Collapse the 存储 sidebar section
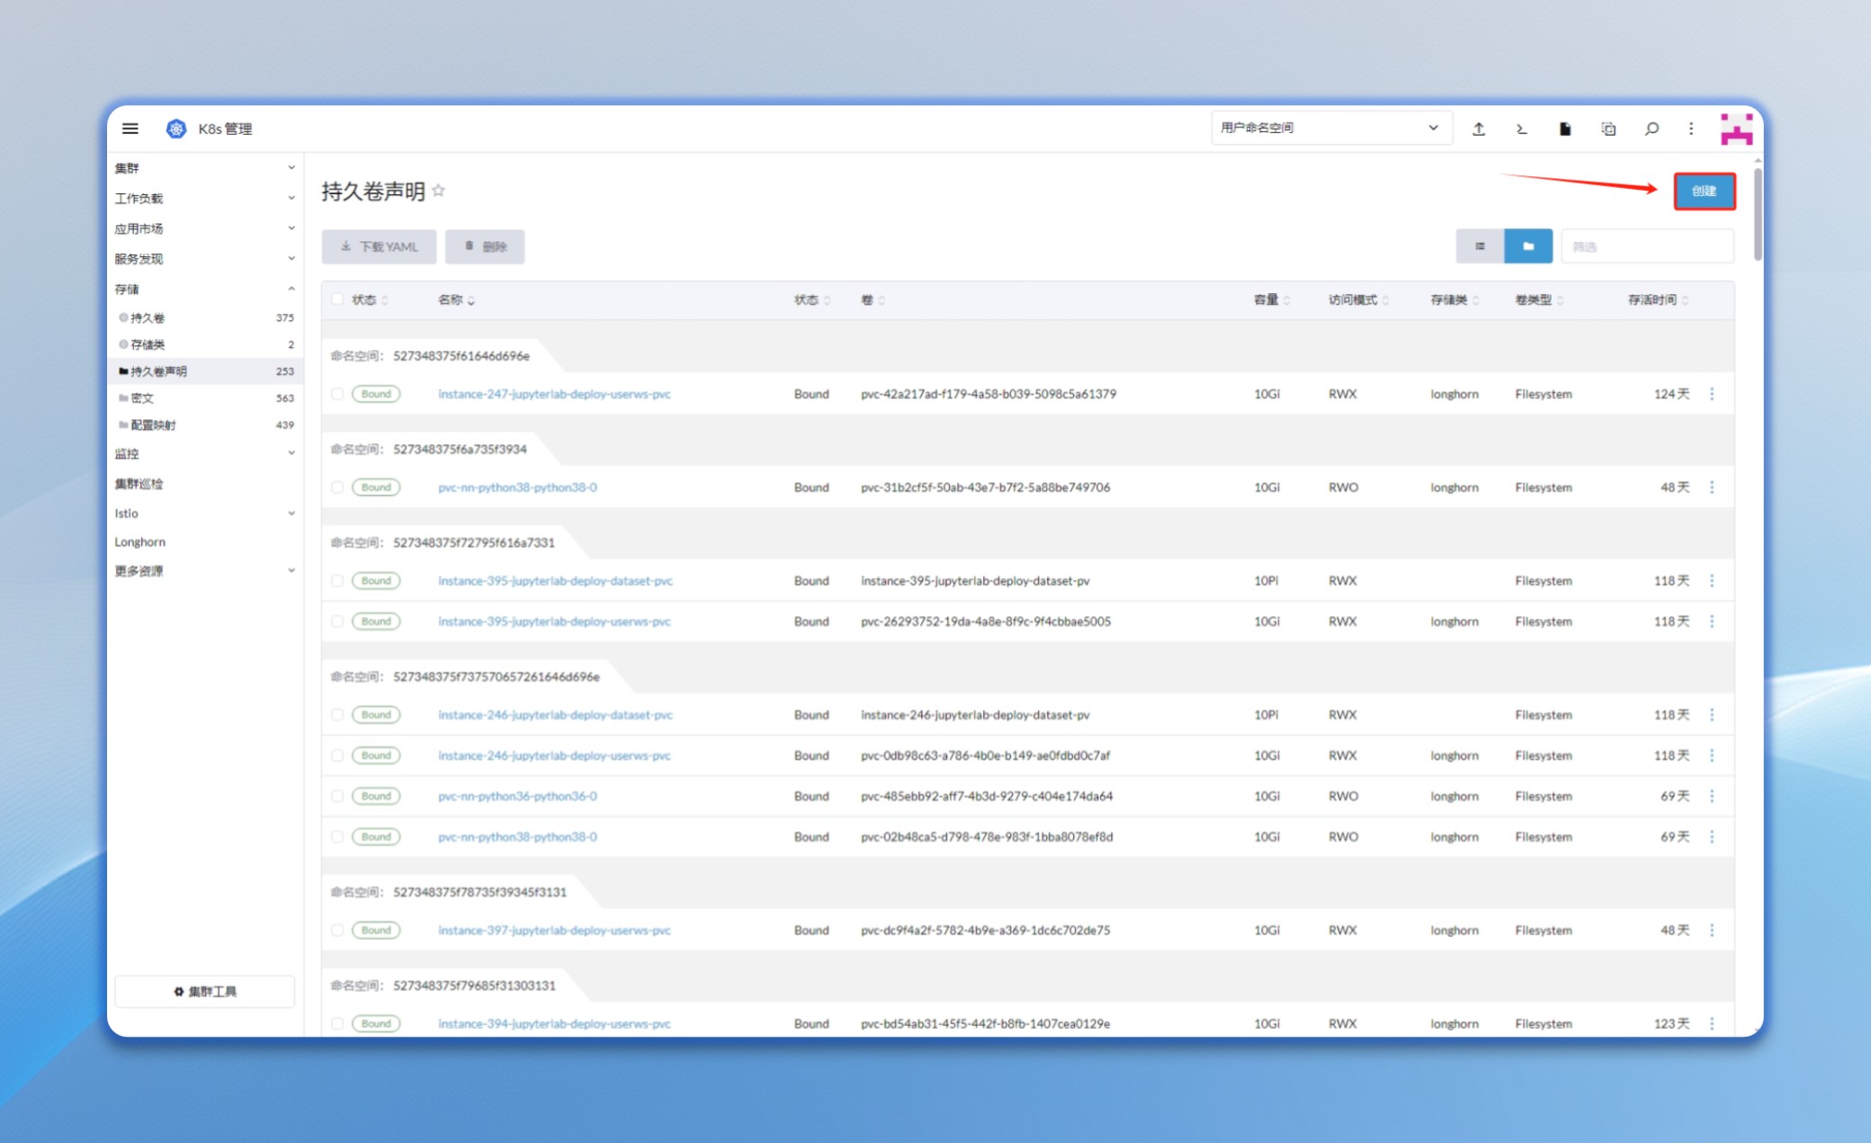The width and height of the screenshot is (1871, 1143). pyautogui.click(x=205, y=289)
